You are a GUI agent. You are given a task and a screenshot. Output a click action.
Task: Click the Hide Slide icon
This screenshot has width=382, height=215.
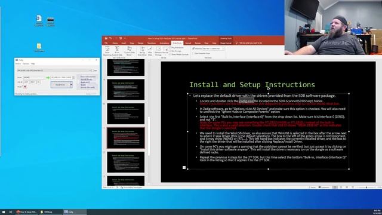[150, 51]
